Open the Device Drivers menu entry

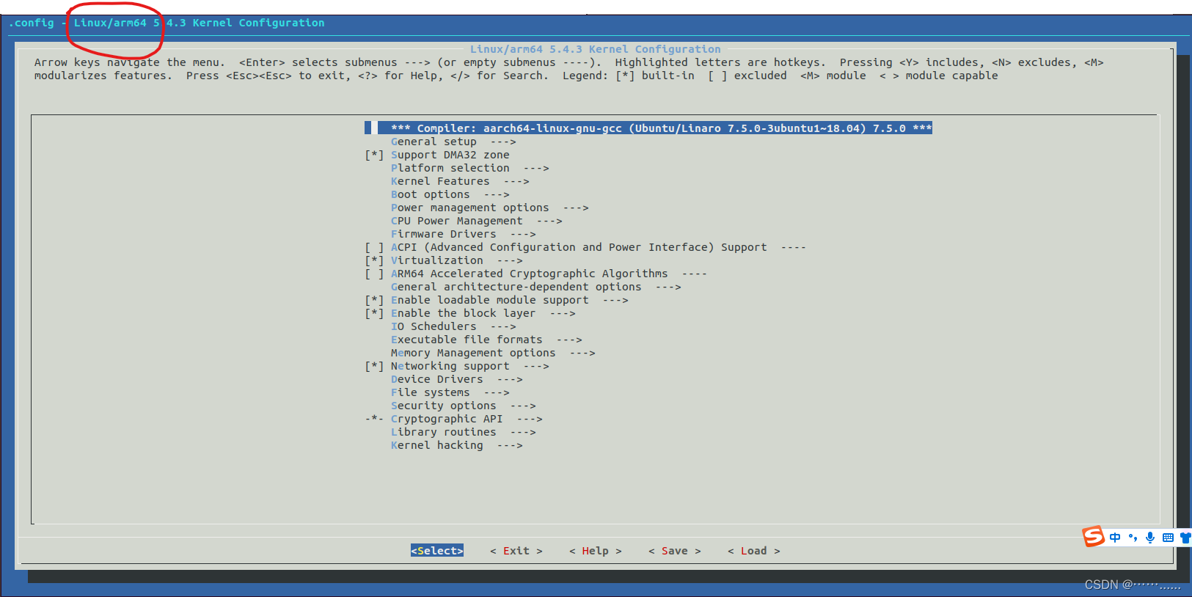pos(456,379)
